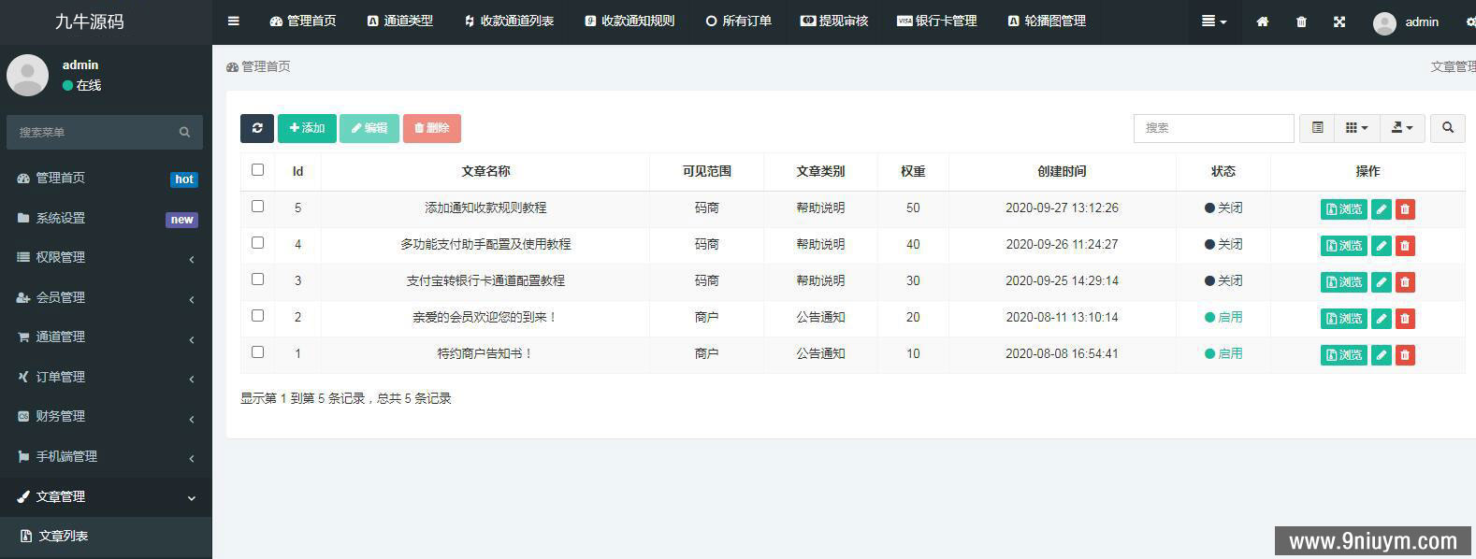1476x559 pixels.
Task: Check the checkbox for article Id 4
Action: tap(258, 243)
